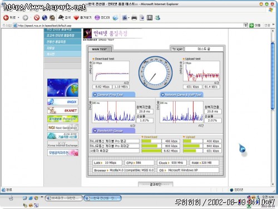Click the 인터넷 zone indicator in status bar
278x209 pixels.
[236, 190]
